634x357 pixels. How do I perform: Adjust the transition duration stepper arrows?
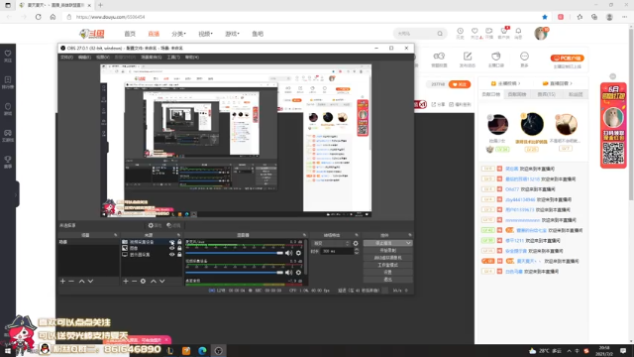(357, 251)
